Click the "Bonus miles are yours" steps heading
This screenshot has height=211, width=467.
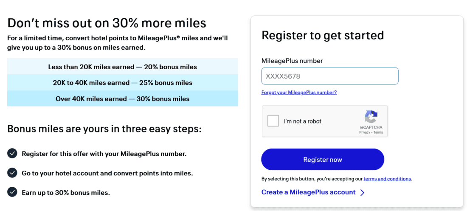pos(104,128)
